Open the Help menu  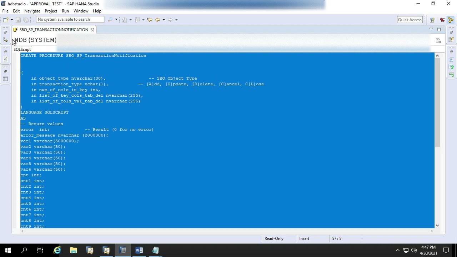97,11
